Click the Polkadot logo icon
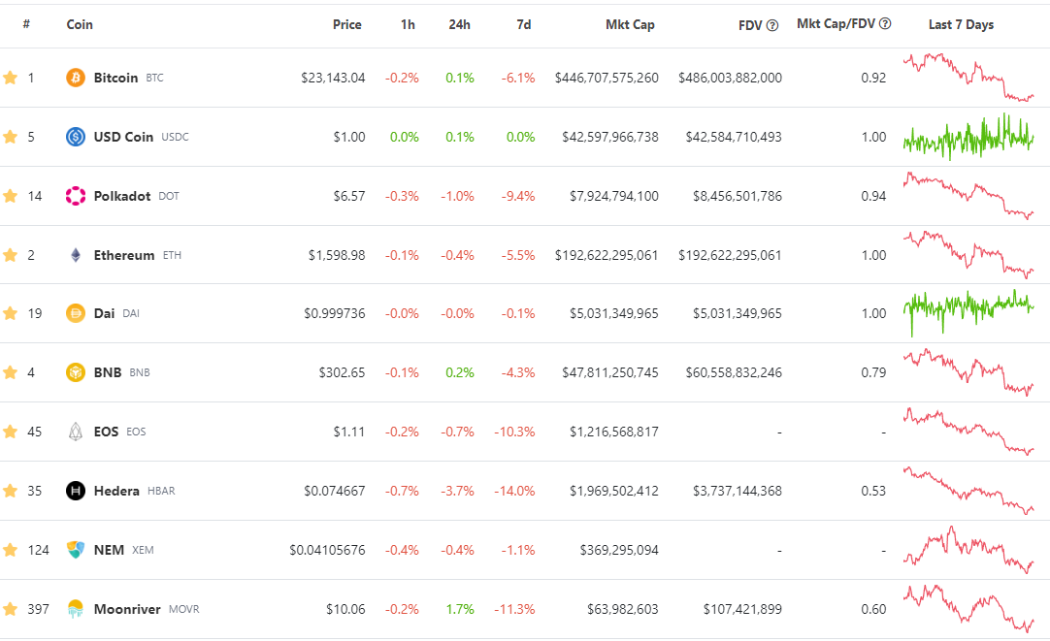Image resolution: width=1050 pixels, height=641 pixels. coord(76,196)
